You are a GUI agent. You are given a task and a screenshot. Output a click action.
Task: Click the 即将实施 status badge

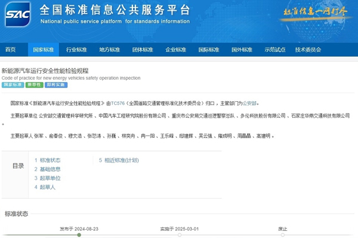(57, 85)
